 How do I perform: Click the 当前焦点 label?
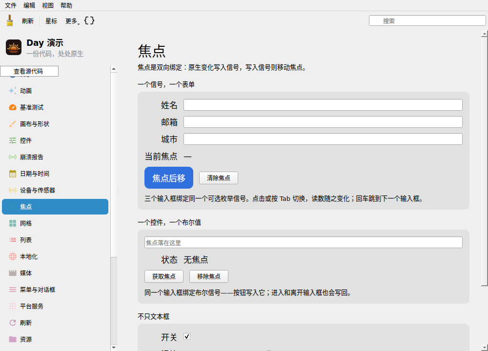(161, 156)
